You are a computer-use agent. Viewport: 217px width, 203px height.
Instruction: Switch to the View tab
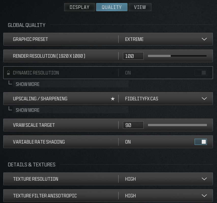[x=140, y=7]
